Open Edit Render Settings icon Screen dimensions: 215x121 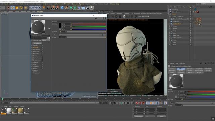[x=57, y=8]
